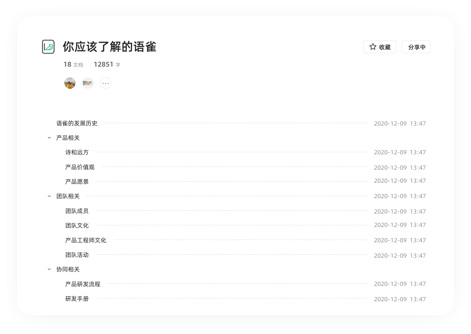Open the 诗和远方 document
471x334 pixels.
point(77,152)
